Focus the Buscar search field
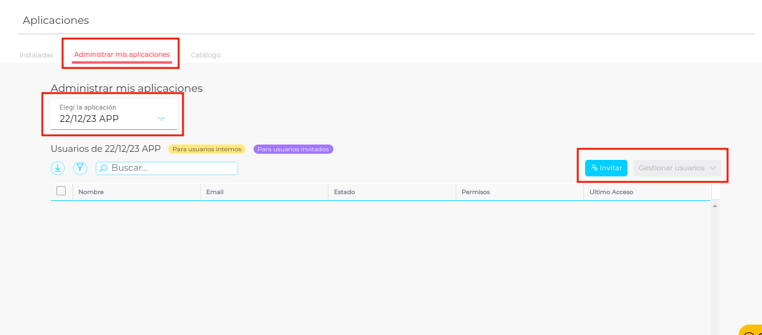The image size is (762, 335). click(172, 168)
